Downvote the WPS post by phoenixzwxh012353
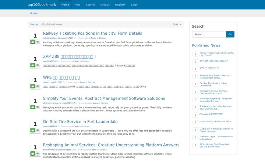Screen dimensions: 265x166 (x=38, y=86)
